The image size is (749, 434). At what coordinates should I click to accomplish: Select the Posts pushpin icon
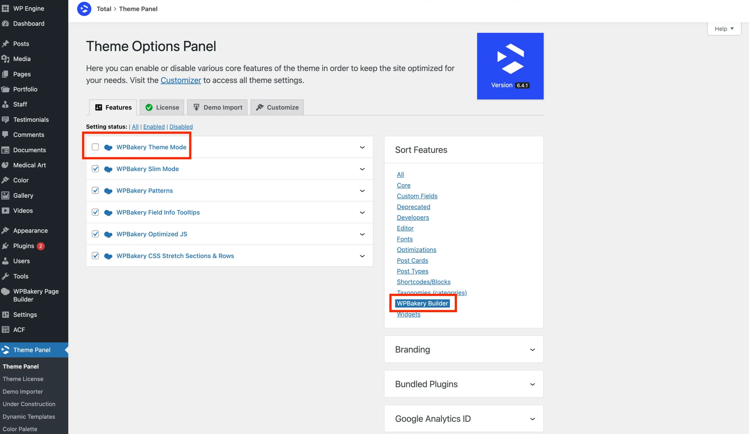5,44
